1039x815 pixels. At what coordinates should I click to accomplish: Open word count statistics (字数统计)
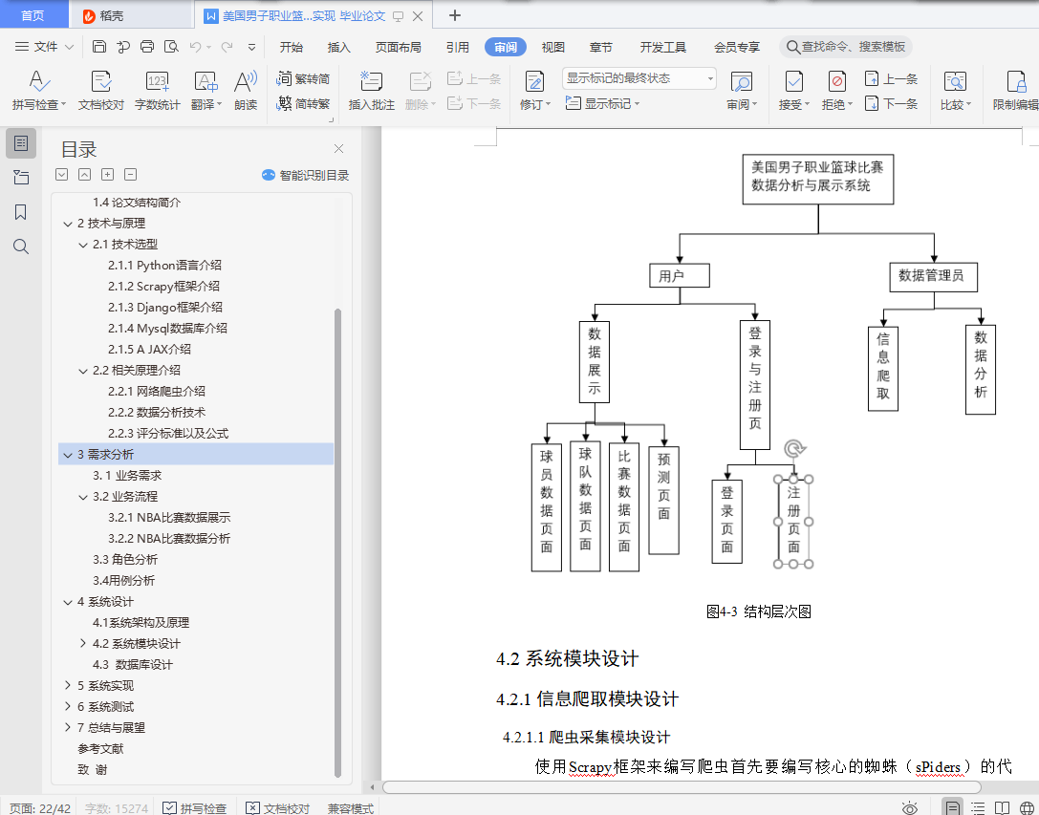click(x=157, y=90)
